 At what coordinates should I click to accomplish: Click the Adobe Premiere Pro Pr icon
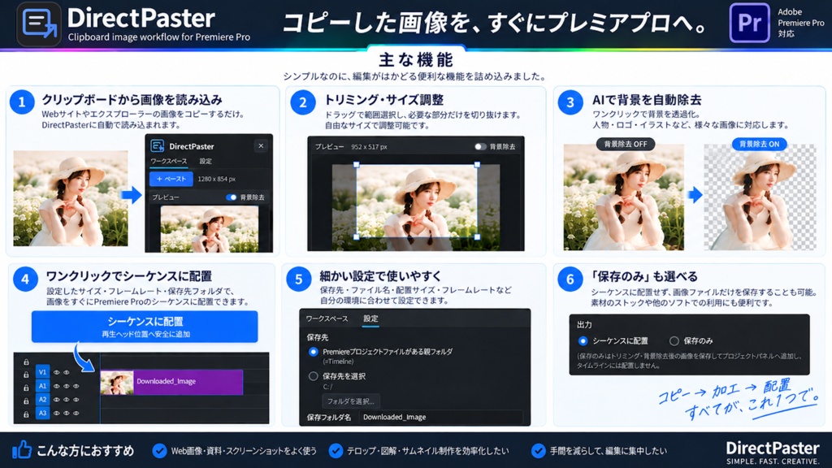[x=749, y=23]
